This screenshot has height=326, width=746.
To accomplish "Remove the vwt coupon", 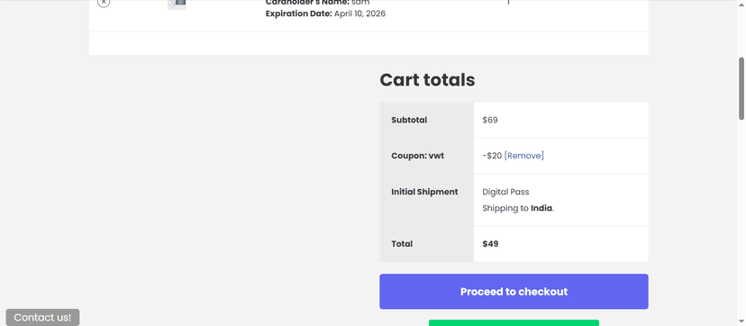I will 523,156.
